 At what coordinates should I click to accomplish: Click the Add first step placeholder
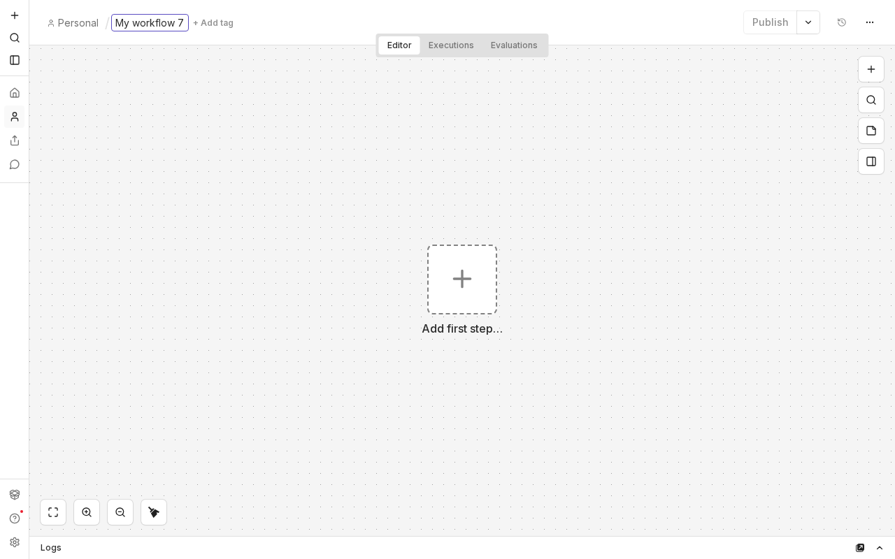(x=461, y=279)
